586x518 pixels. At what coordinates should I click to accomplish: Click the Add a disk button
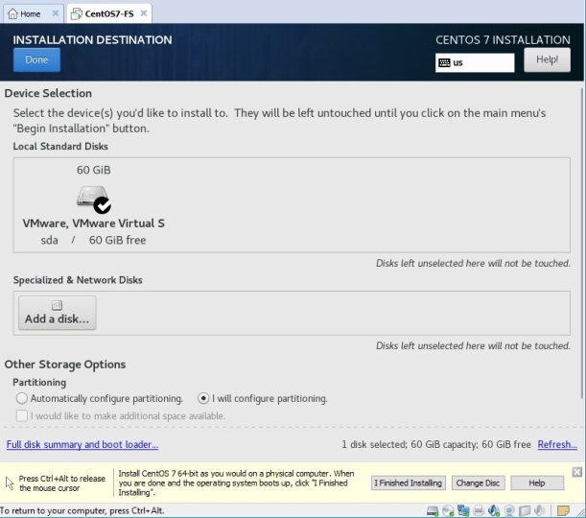57,313
